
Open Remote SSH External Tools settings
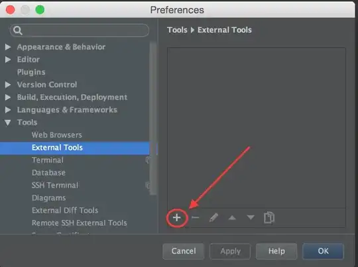(x=80, y=223)
